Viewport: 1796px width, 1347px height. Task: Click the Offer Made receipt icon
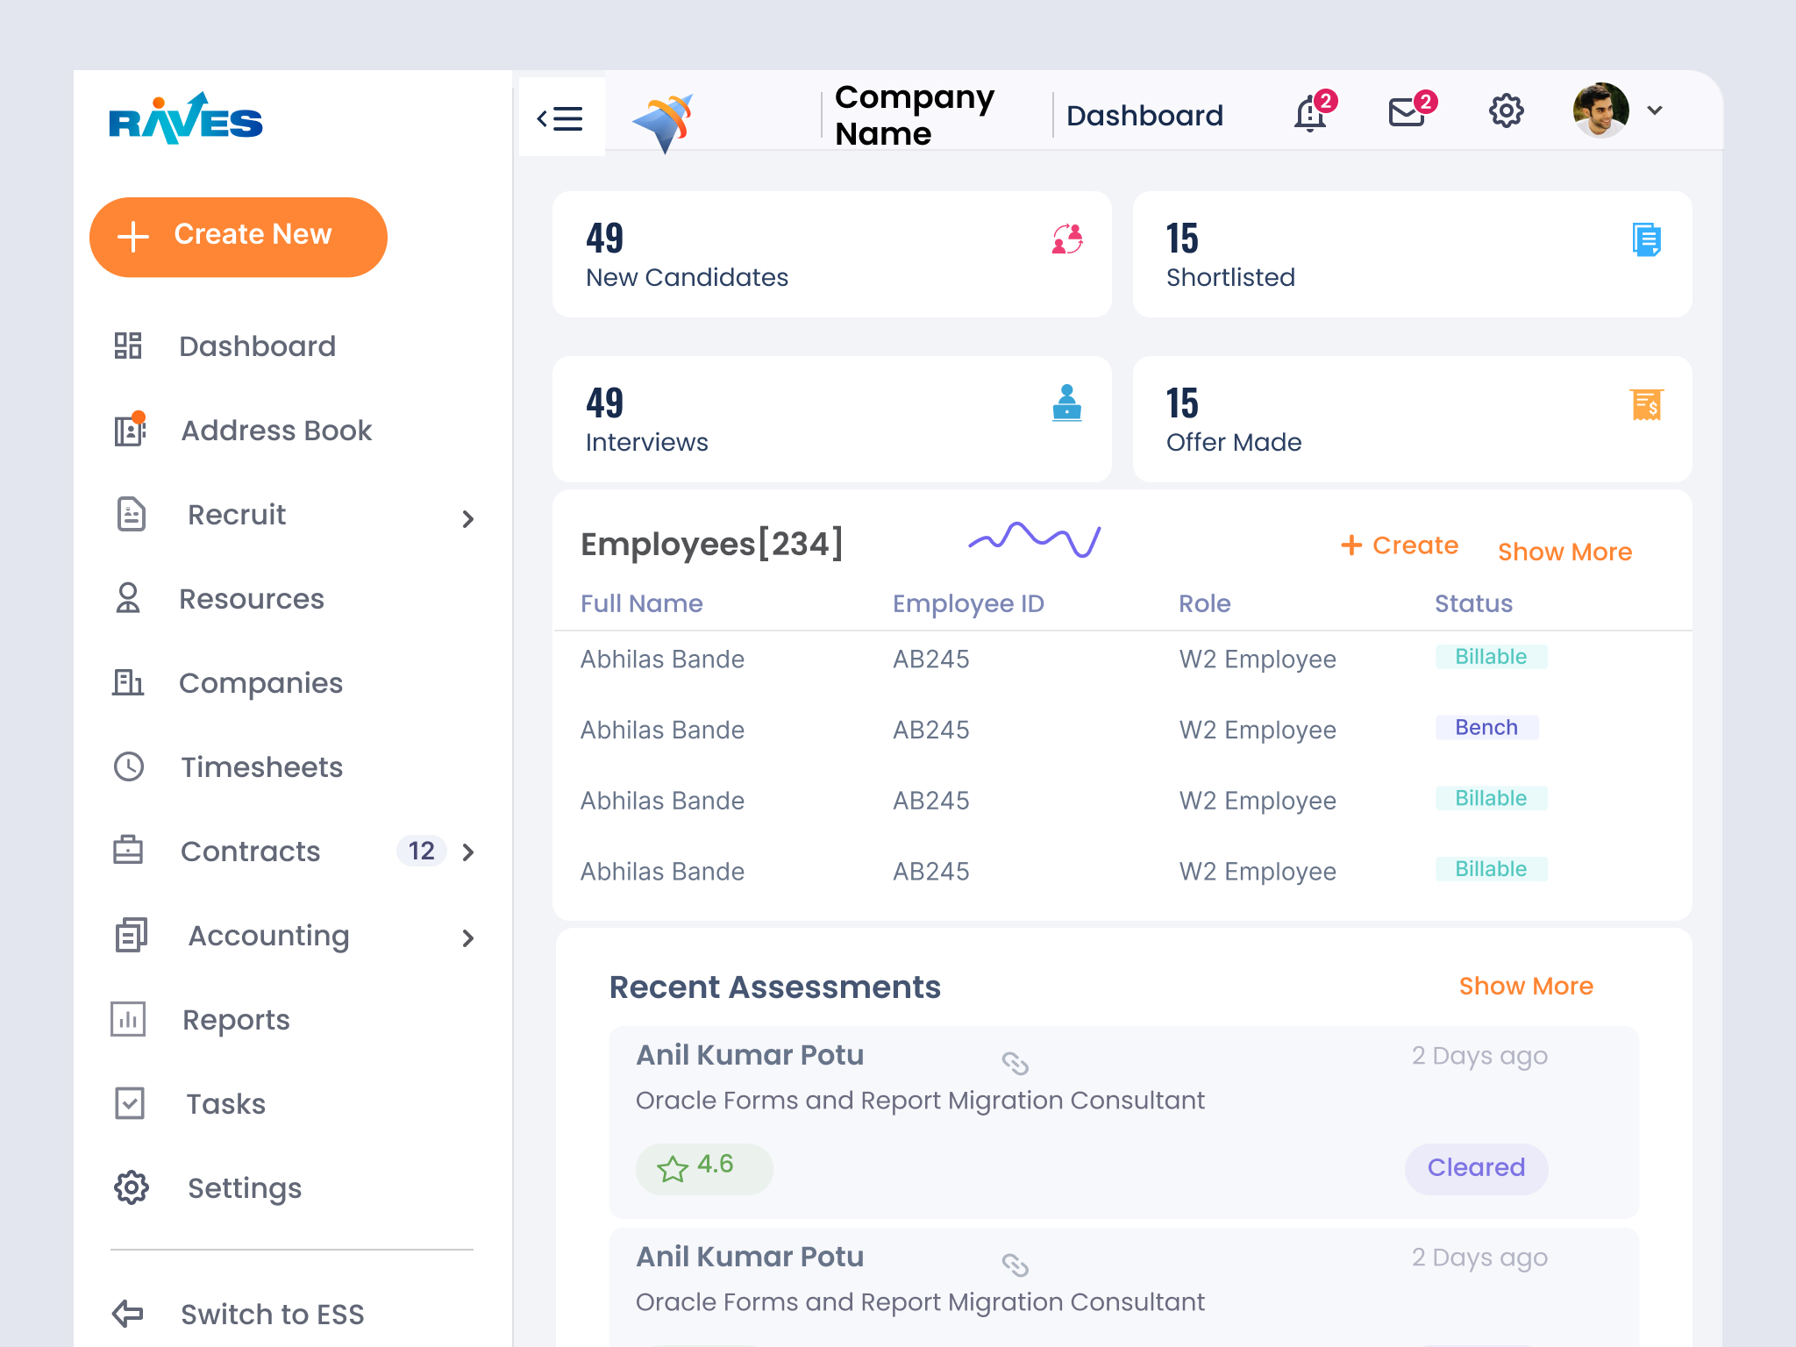coord(1647,404)
